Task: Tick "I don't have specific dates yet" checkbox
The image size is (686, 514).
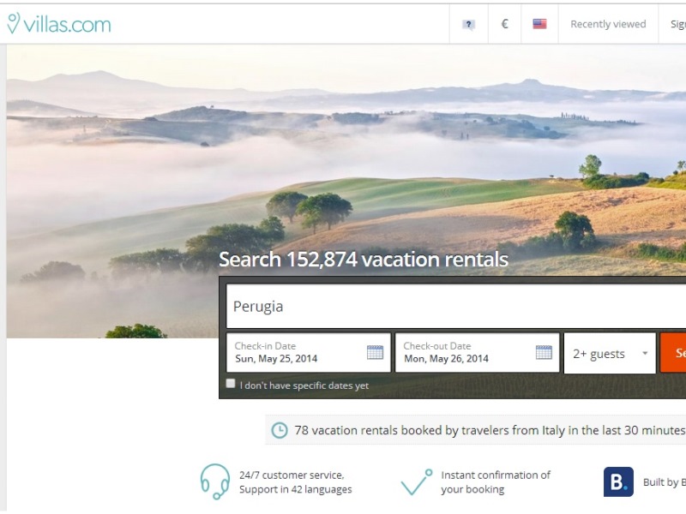Action: point(231,383)
